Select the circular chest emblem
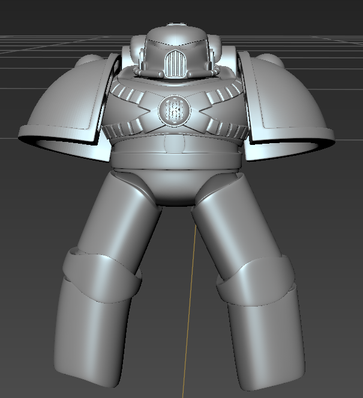The width and height of the screenshot is (363, 398). coord(174,111)
